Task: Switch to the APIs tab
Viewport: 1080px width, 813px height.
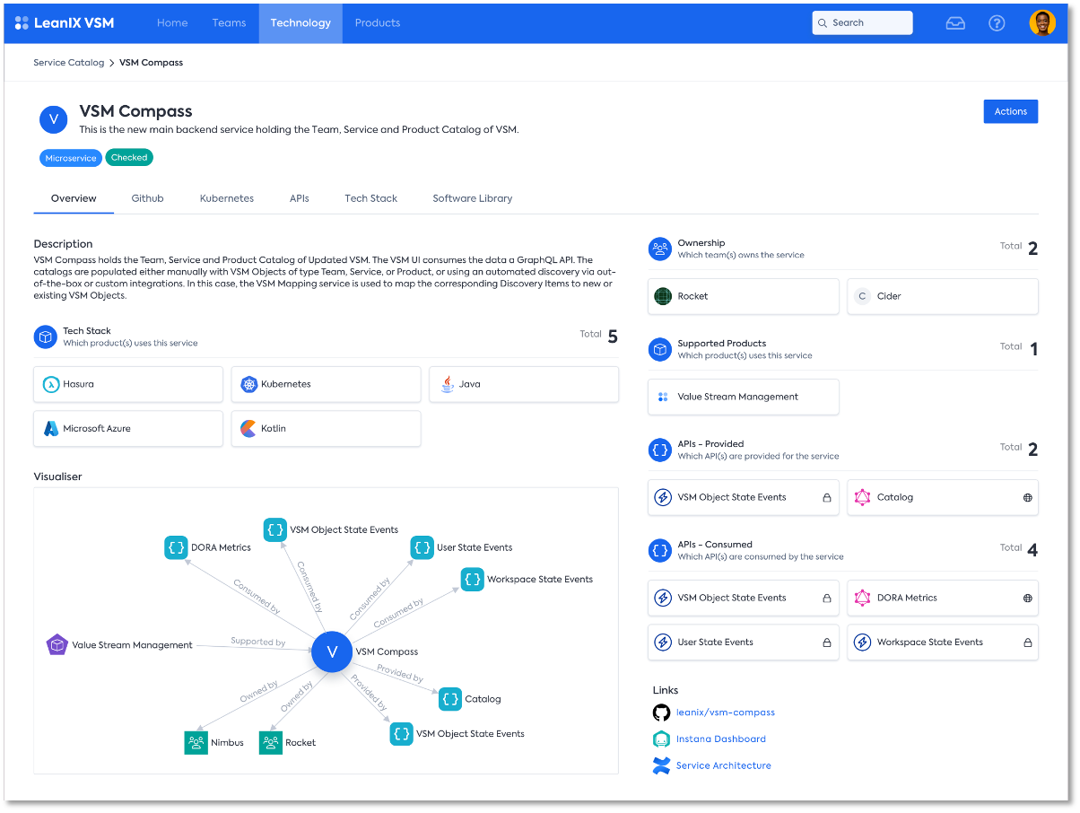Action: (x=300, y=198)
